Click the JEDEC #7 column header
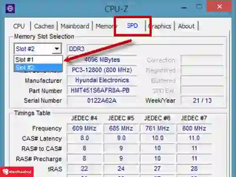The image size is (236, 177). pyautogui.click(x=194, y=118)
